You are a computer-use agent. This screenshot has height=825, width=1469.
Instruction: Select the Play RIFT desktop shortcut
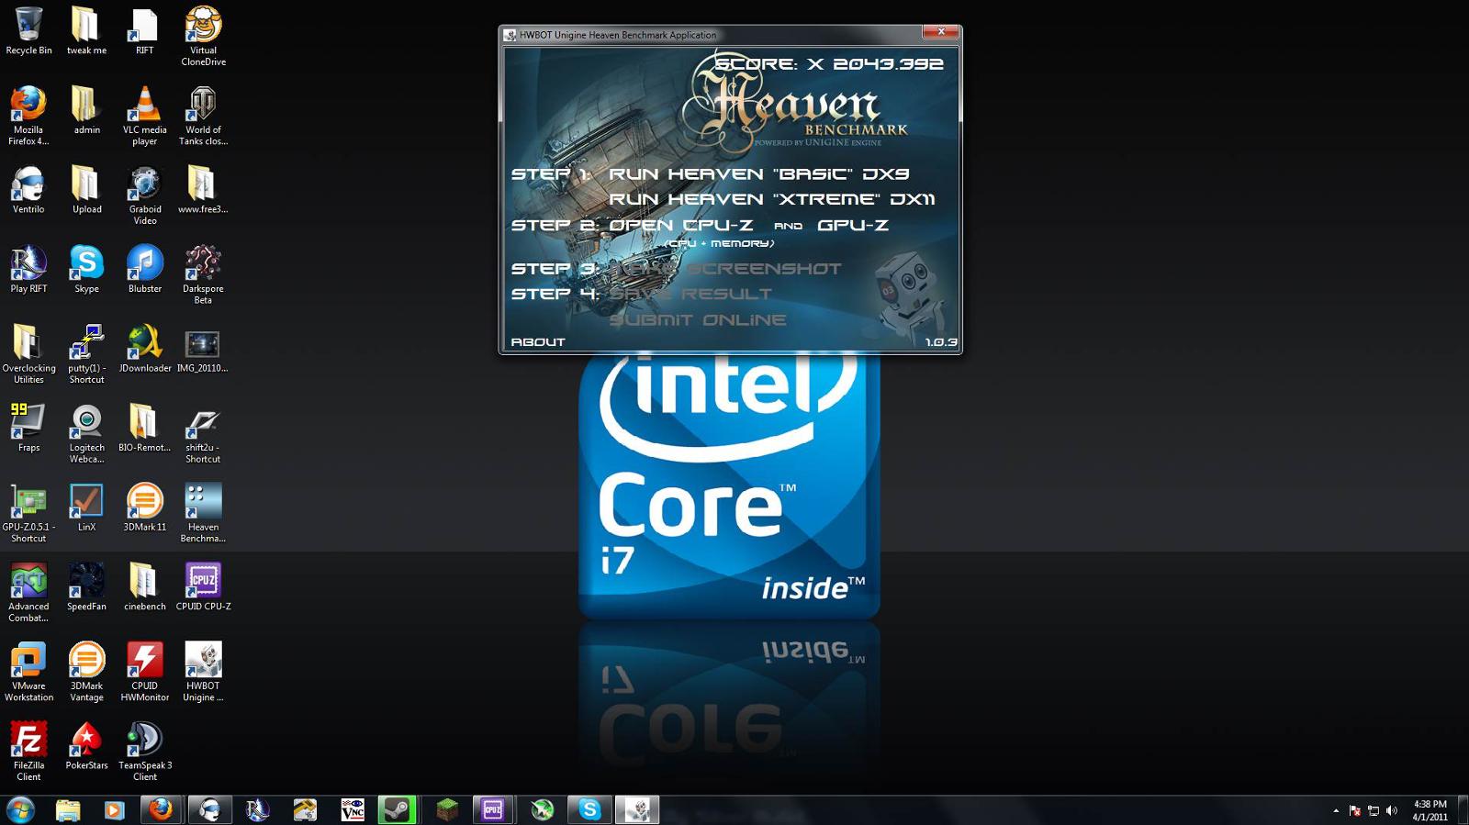(x=28, y=270)
